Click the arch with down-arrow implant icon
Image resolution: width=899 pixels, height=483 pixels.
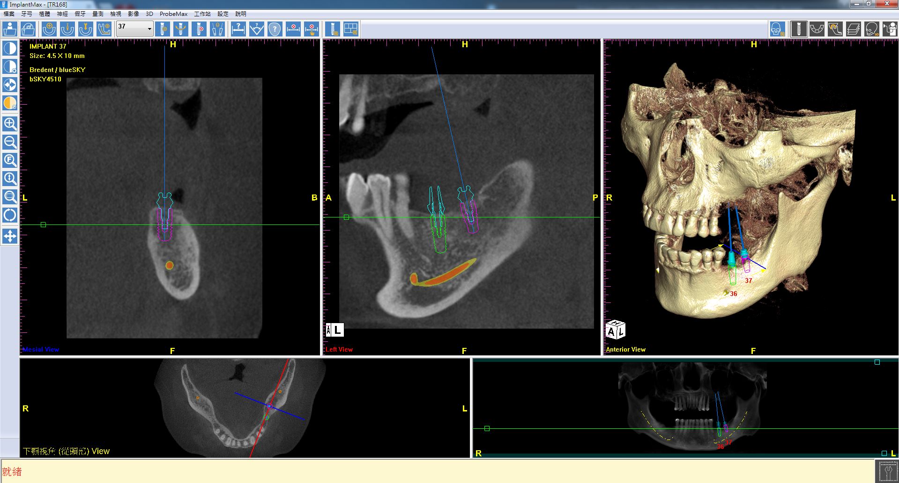coord(85,29)
